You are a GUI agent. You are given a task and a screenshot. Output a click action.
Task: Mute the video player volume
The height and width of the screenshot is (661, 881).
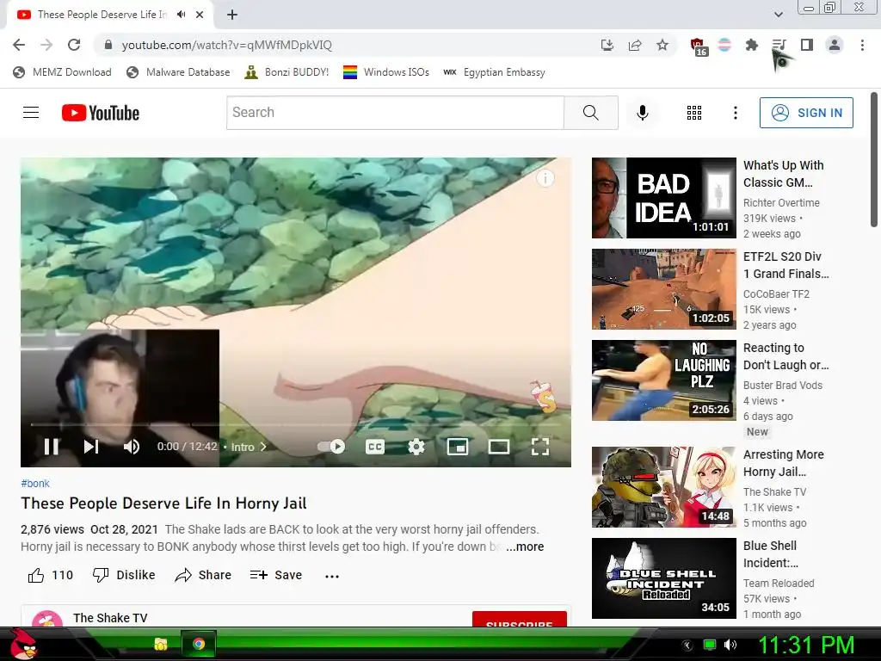[132, 447]
